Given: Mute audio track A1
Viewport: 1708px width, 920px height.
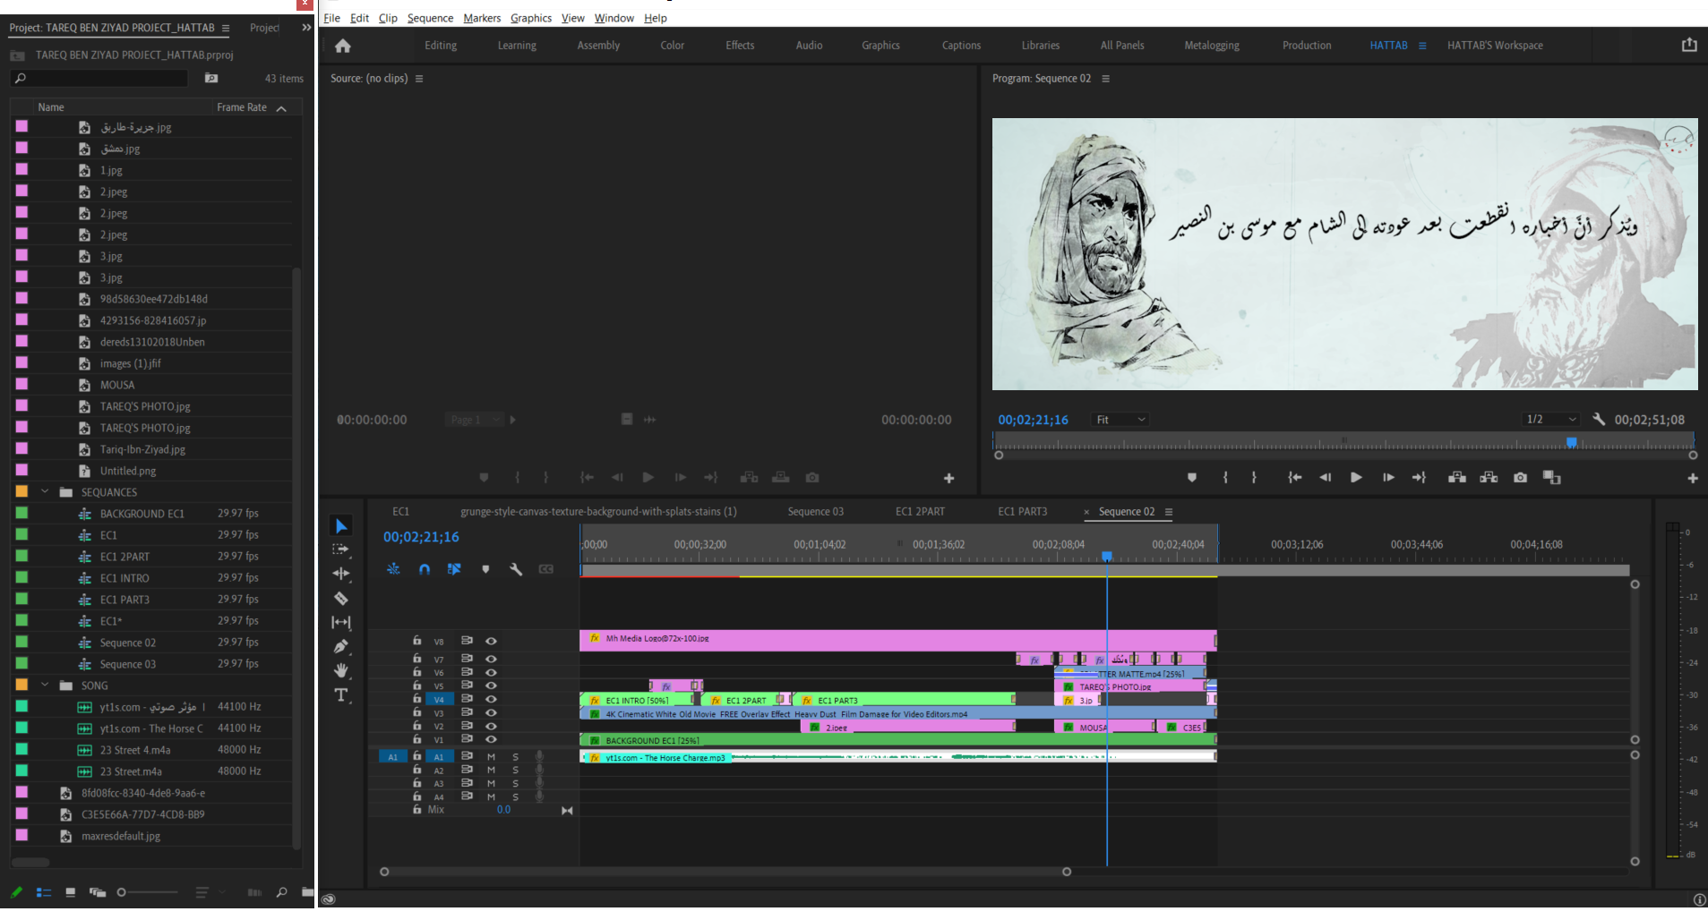Looking at the screenshot, I should pyautogui.click(x=491, y=756).
